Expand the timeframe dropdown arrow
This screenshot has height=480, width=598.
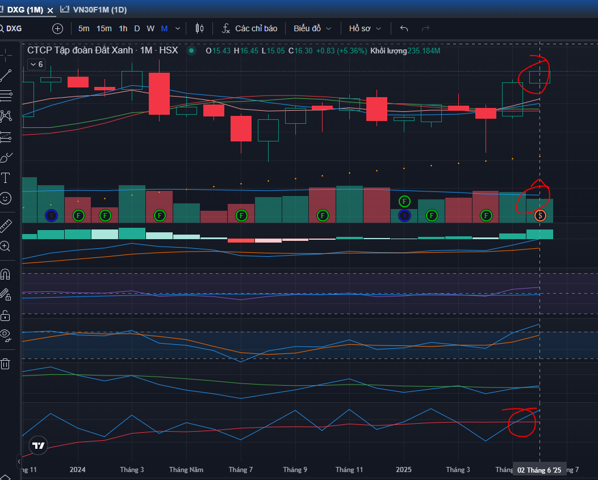tap(178, 28)
